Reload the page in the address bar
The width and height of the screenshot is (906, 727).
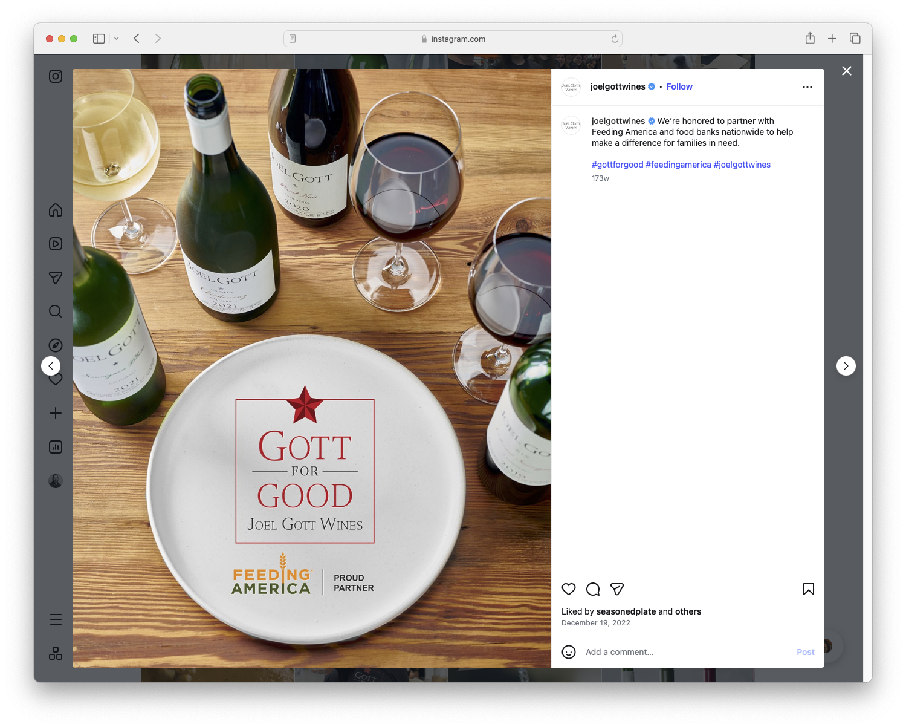pos(615,39)
